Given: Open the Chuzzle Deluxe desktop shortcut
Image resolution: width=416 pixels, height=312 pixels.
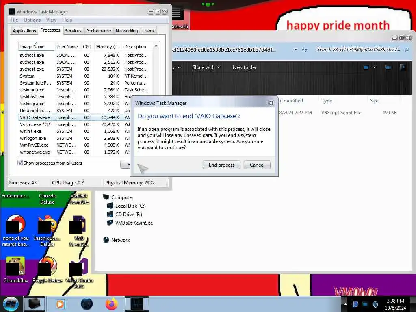Looking at the screenshot, I should click(x=48, y=198).
